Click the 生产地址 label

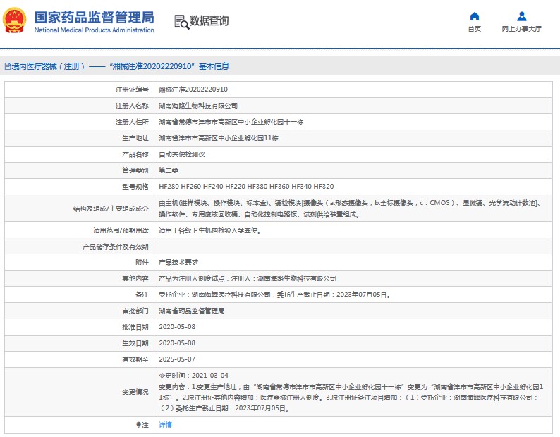pyautogui.click(x=135, y=138)
